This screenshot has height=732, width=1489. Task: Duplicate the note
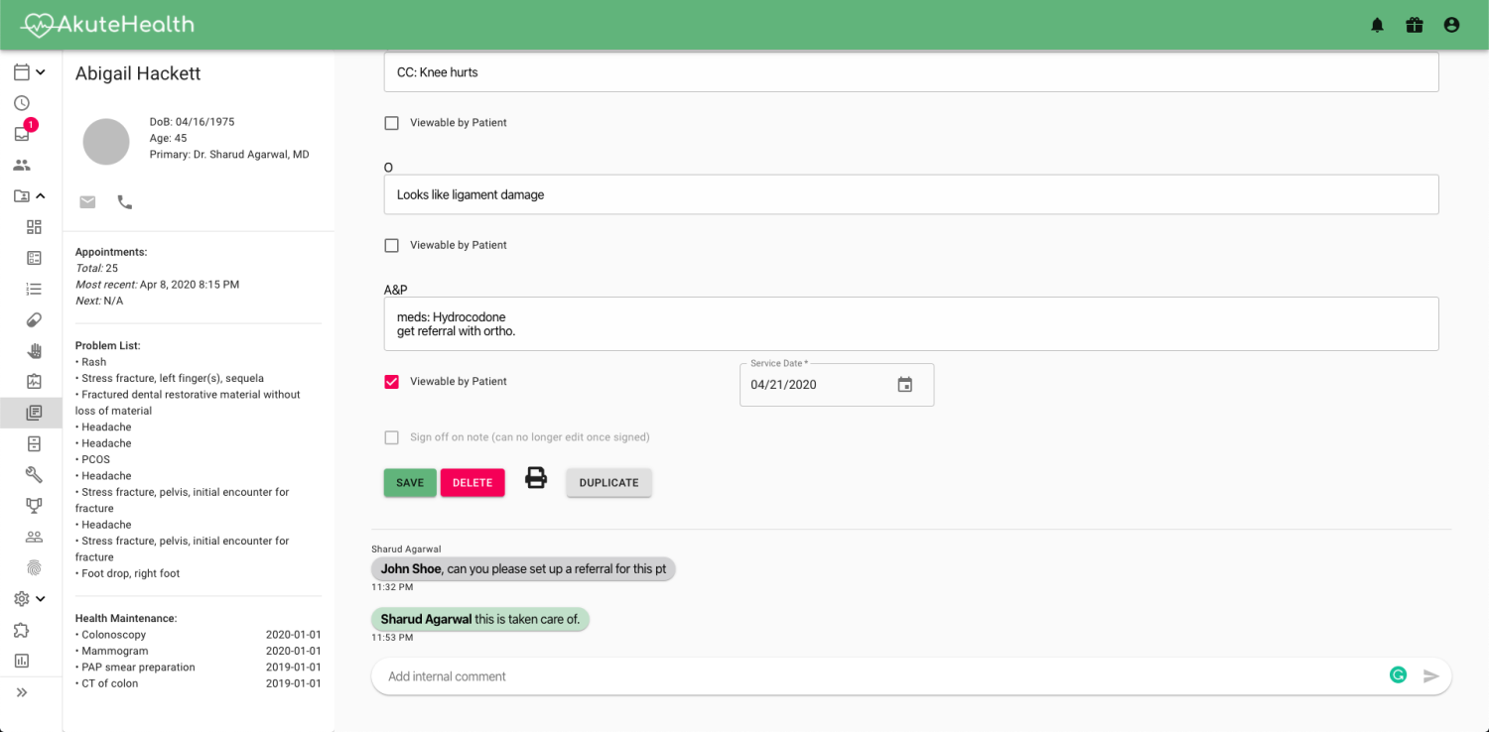609,483
